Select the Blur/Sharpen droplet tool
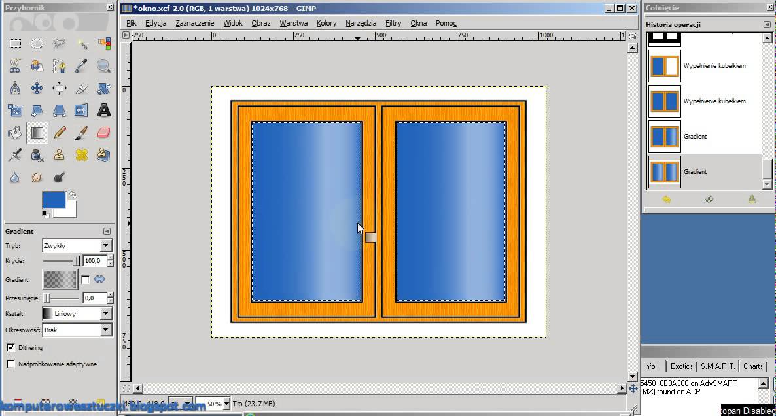 (x=15, y=177)
